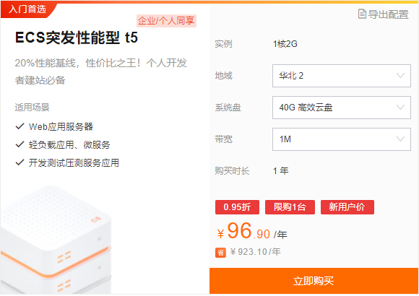This screenshot has height=296, width=419.
Task: Click the 0.95折 red discount tag
Action: coord(237,207)
